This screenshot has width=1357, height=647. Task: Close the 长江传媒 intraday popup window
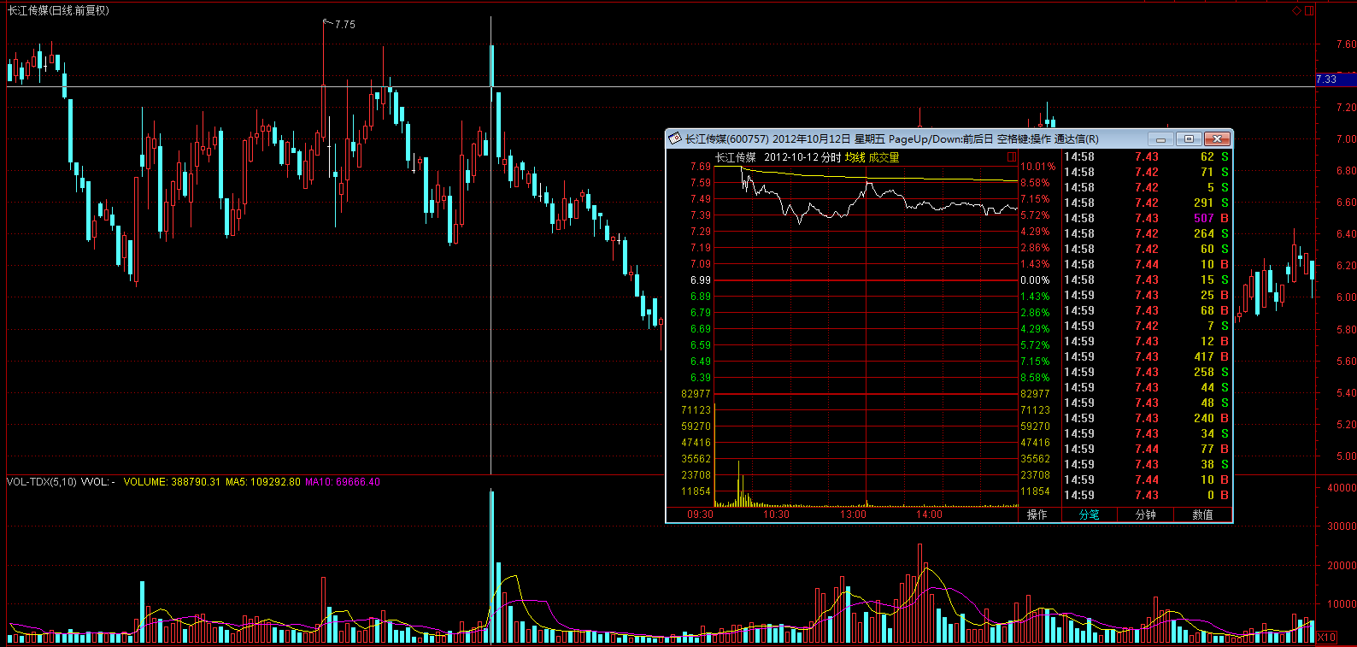coord(1218,138)
